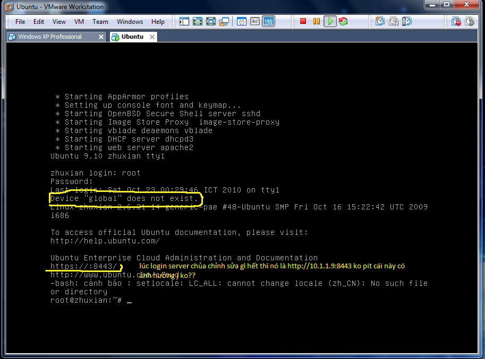Viewport: 485px width, 359px height.
Task: Click the root@zhuxian shell prompt
Action: pos(86,300)
